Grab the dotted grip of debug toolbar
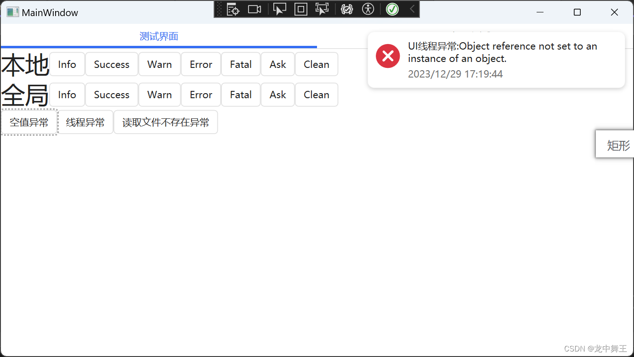 219,9
